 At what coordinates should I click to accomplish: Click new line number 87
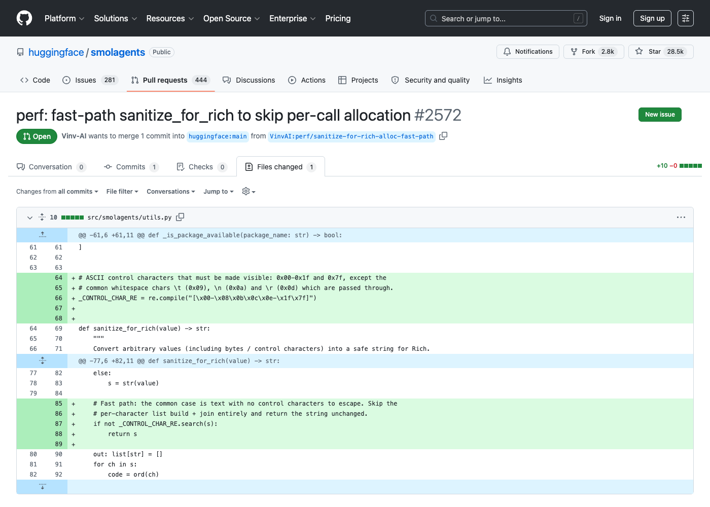58,424
